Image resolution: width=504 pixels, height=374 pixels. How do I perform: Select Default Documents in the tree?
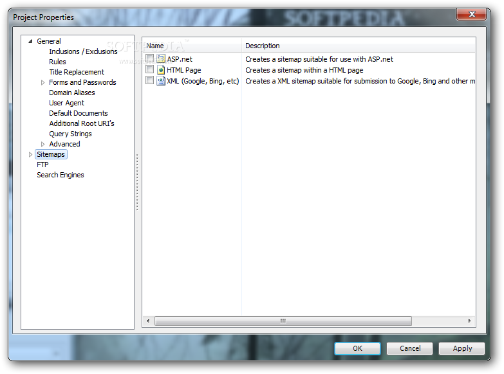pos(78,113)
